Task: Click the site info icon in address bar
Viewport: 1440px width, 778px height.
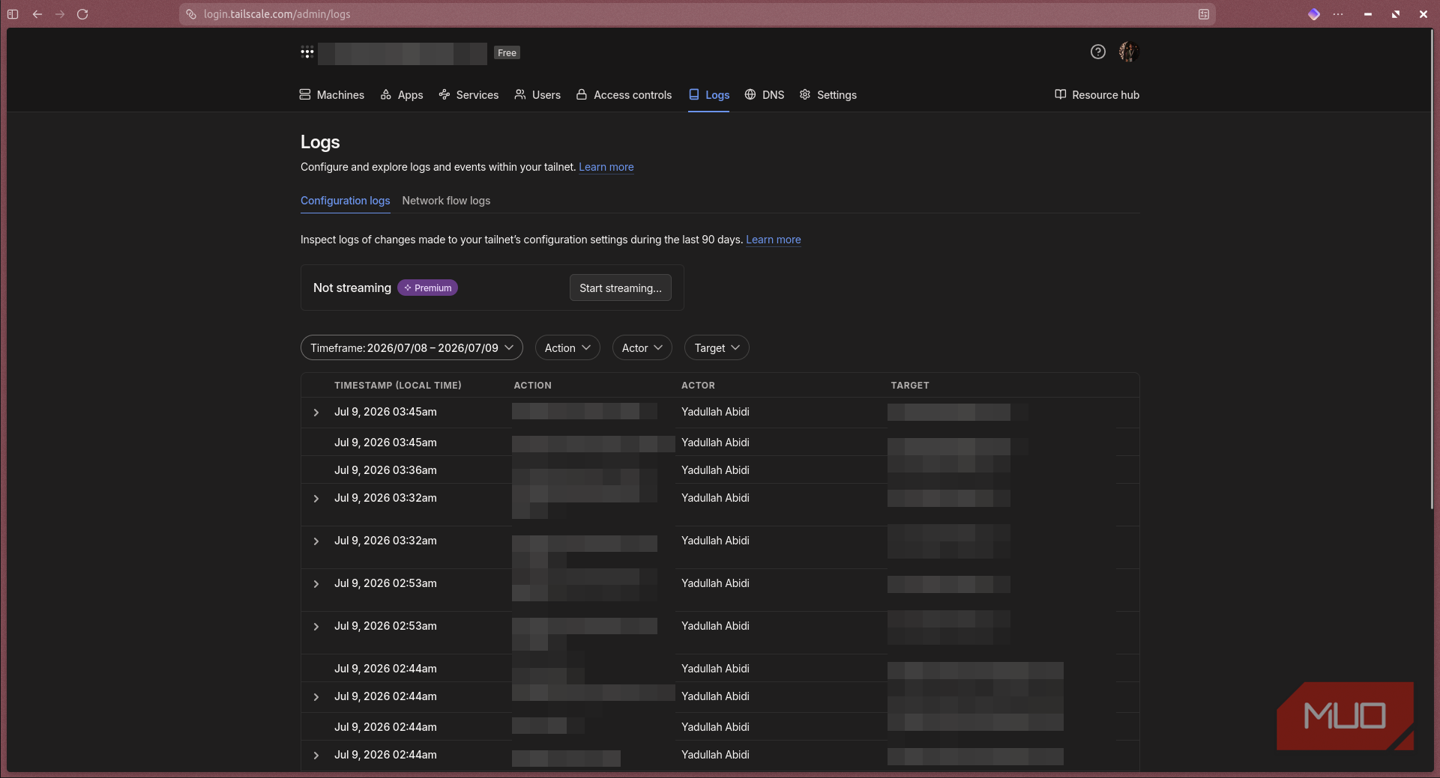Action: coord(191,14)
